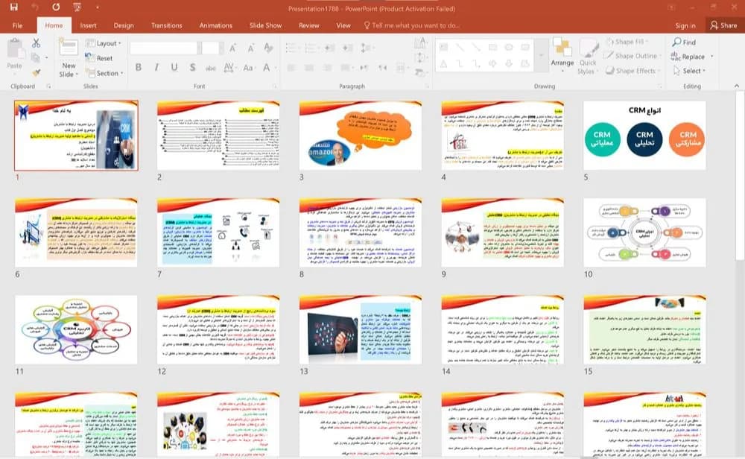Open the font name combo box
This screenshot has height=459, width=745.
(x=163, y=48)
